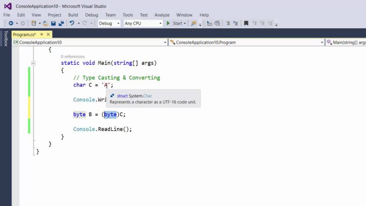Open the View menu
The height and width of the screenshot is (206, 366).
tap(36, 15)
